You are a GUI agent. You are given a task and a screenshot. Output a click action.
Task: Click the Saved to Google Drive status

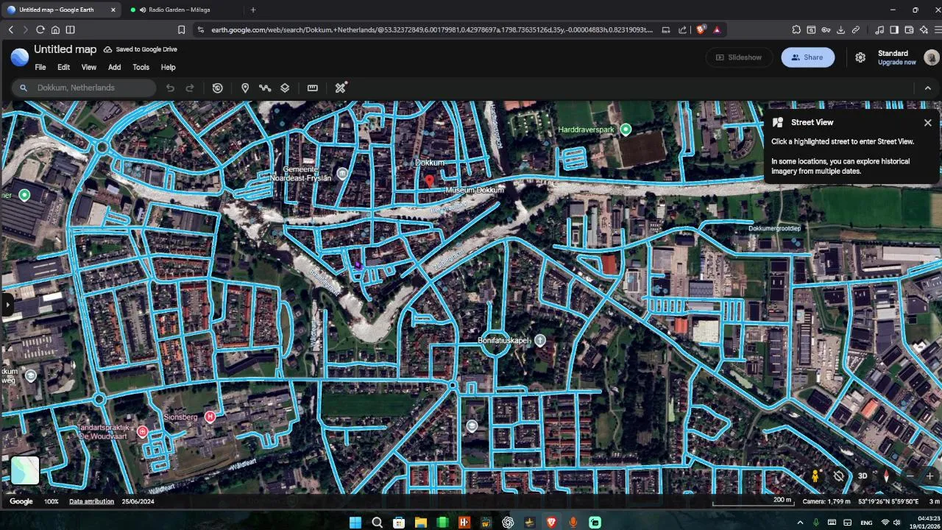click(x=140, y=49)
